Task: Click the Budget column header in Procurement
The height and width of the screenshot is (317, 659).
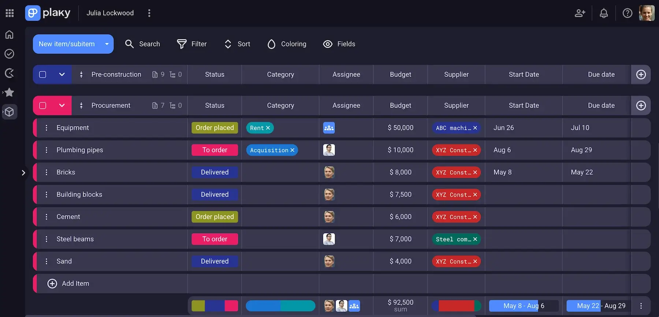Action: coord(401,105)
